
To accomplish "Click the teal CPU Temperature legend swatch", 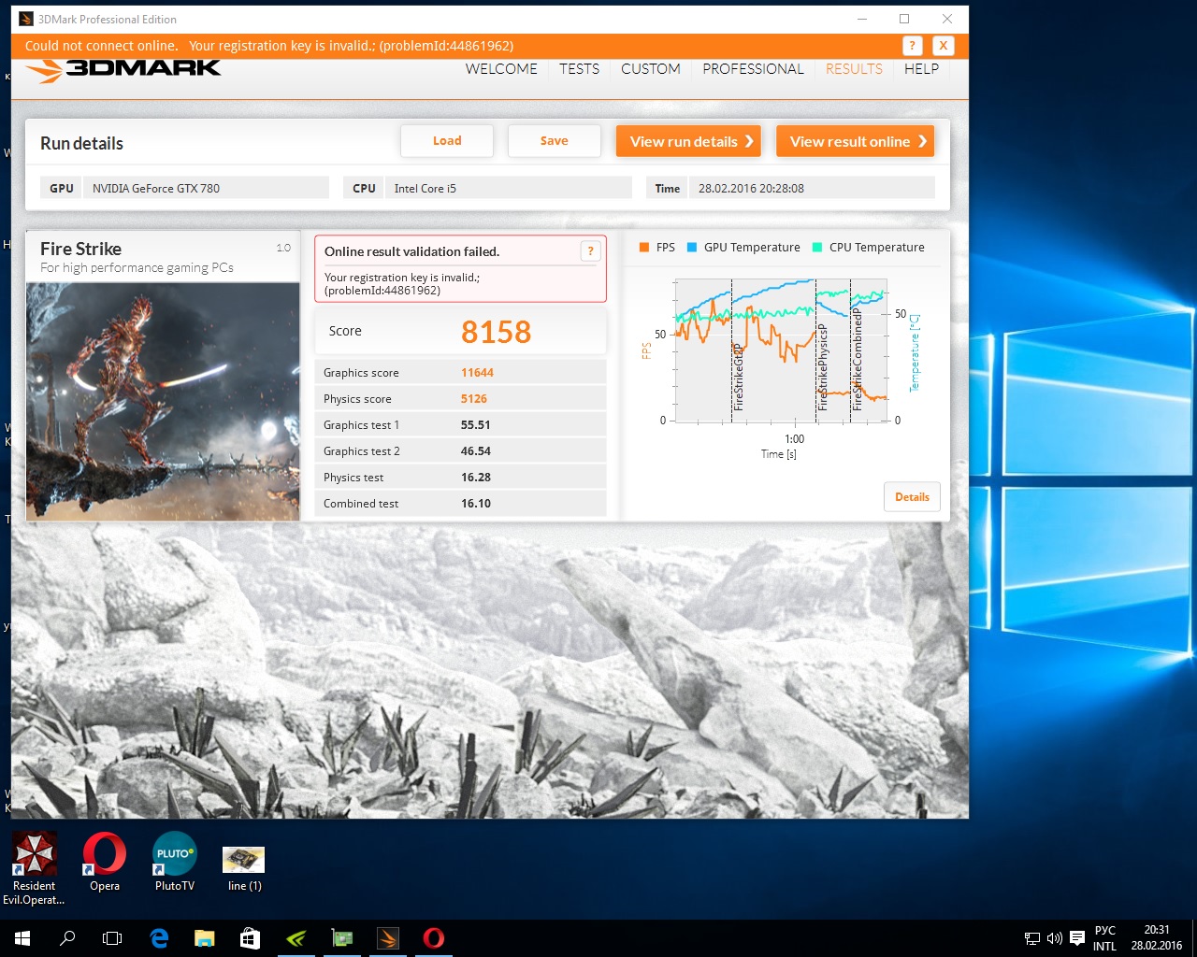I will (x=817, y=248).
